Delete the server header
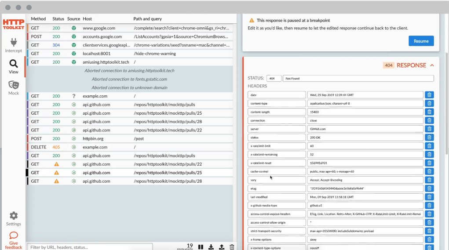The image size is (449, 250). [x=429, y=129]
